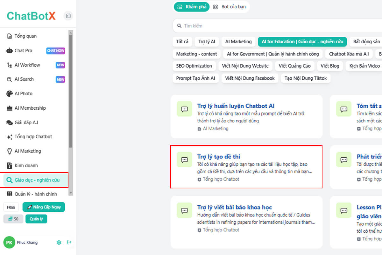Open the Trợ lý viết bài báo khoa học link

[x=234, y=208]
